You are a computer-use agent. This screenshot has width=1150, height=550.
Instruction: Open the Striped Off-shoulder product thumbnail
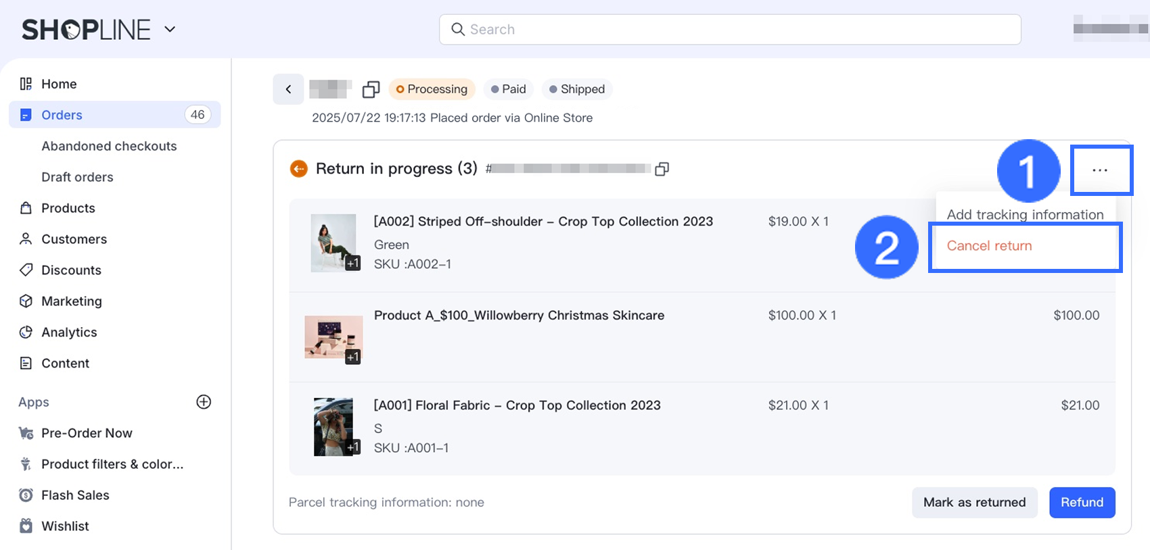click(333, 243)
